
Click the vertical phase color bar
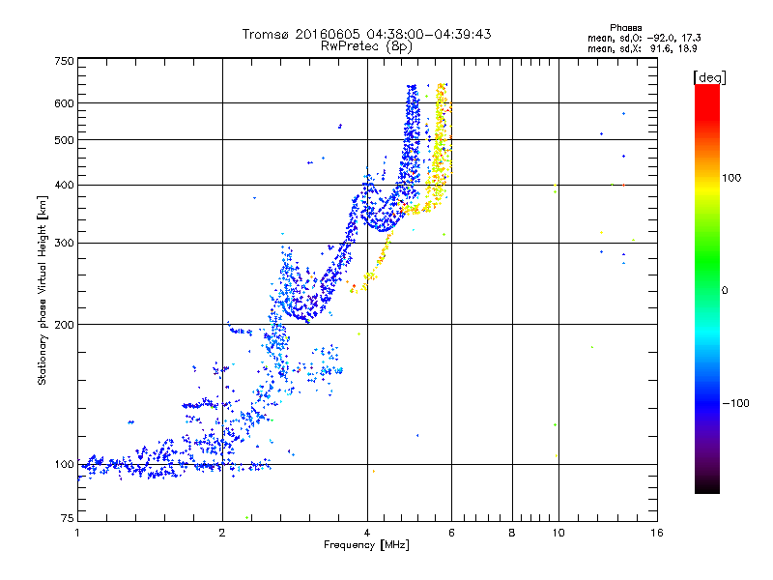pyautogui.click(x=707, y=289)
